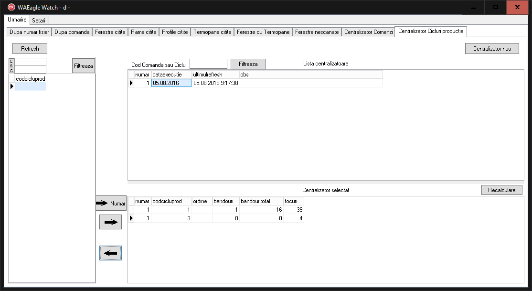
Task: Click the ultimulrefresh column header
Action: (x=215, y=75)
